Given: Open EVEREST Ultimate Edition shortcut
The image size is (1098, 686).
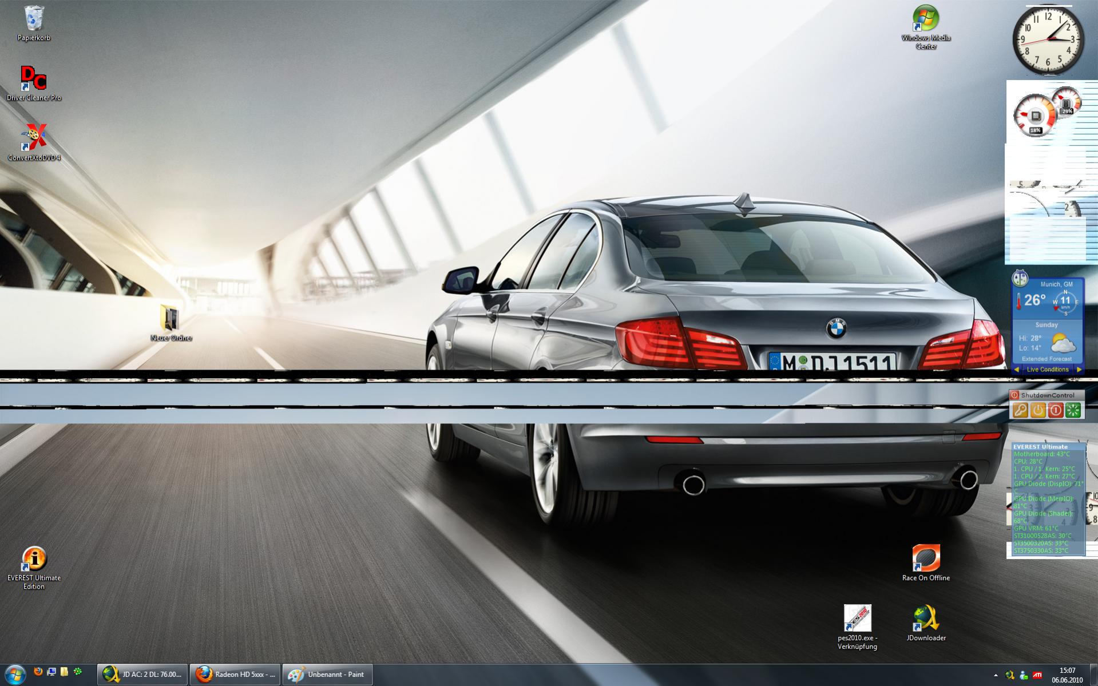Looking at the screenshot, I should [34, 568].
